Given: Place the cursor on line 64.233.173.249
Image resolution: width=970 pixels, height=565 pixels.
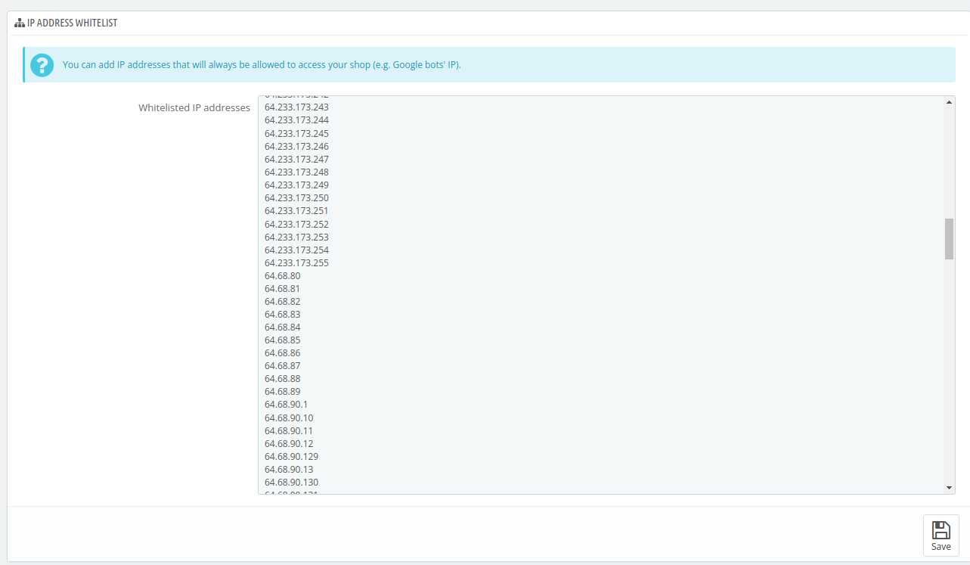Looking at the screenshot, I should 296,185.
